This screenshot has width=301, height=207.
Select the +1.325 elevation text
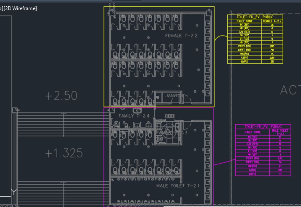click(x=64, y=153)
